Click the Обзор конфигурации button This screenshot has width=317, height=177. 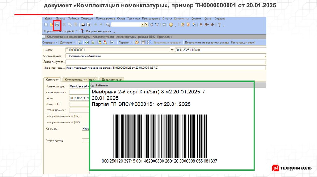96,31
